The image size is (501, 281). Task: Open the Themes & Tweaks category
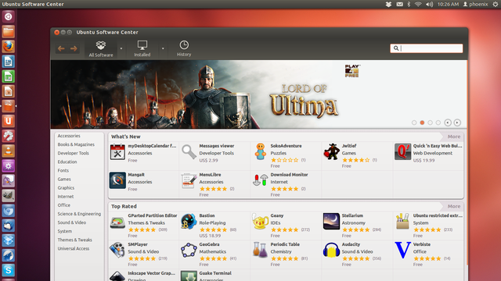click(75, 240)
